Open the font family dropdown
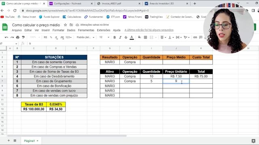 [x=85, y=37]
